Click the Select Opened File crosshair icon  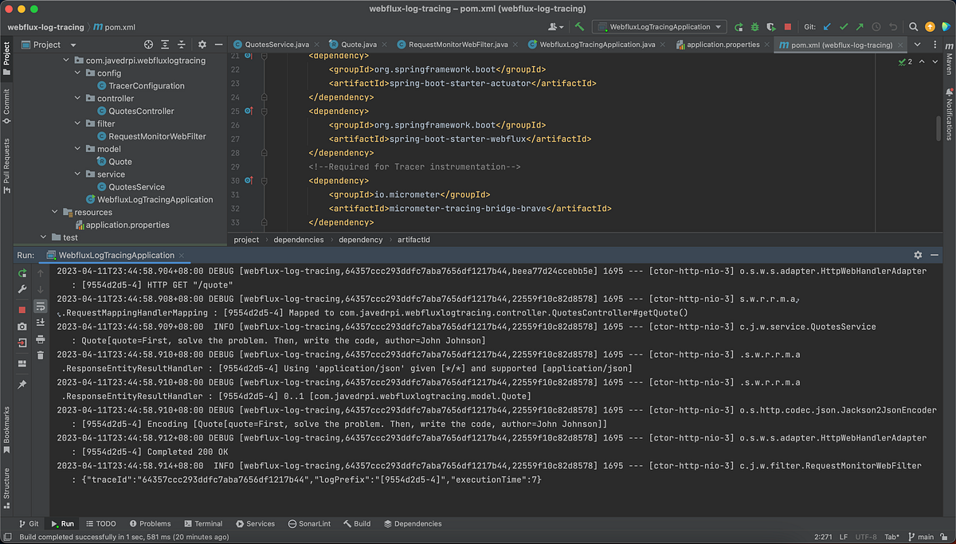click(148, 44)
